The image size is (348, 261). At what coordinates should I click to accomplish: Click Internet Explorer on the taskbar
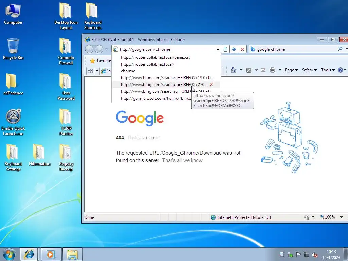click(29, 254)
